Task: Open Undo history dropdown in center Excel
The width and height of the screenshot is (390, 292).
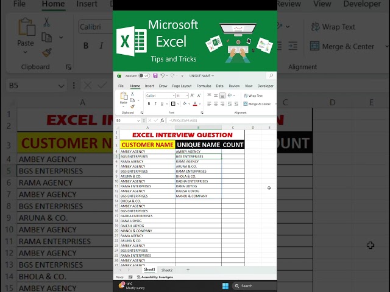Action: [167, 75]
